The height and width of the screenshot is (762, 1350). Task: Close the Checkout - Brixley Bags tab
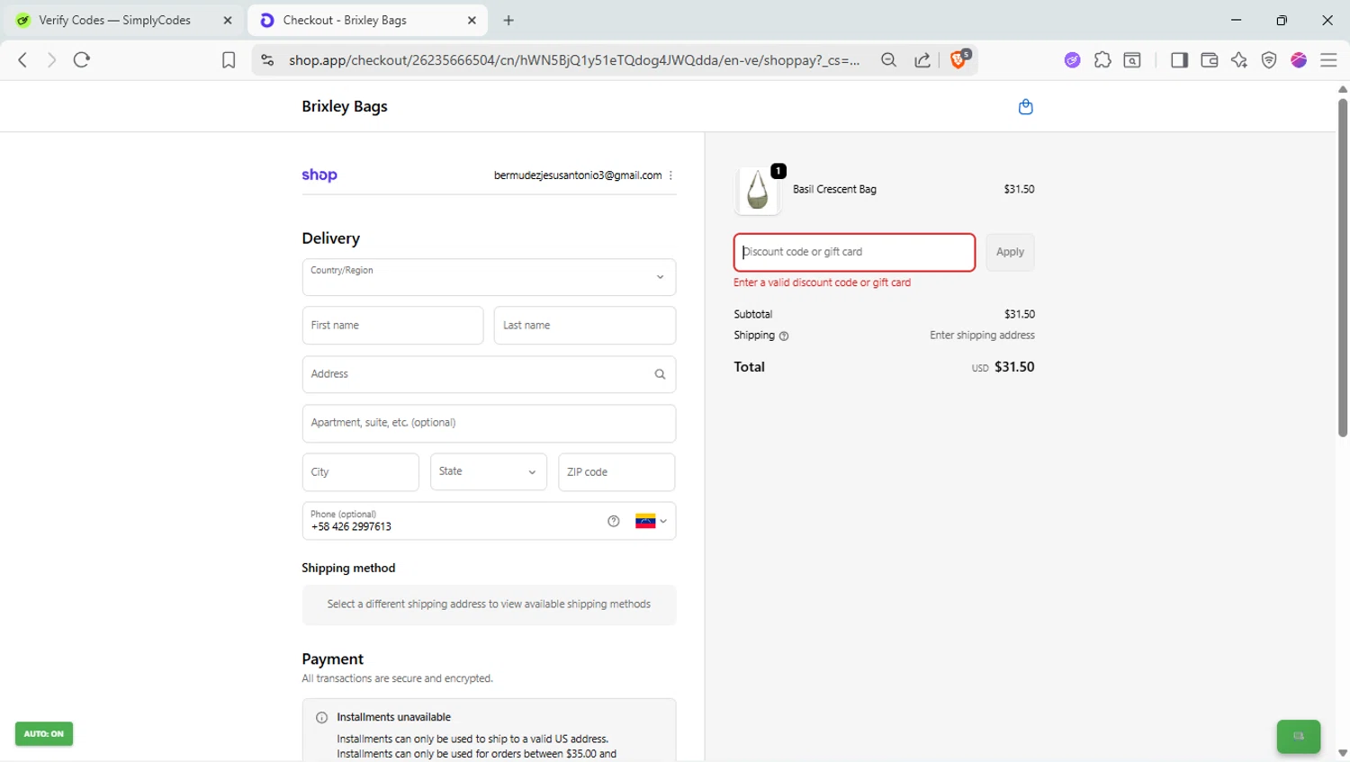472,20
